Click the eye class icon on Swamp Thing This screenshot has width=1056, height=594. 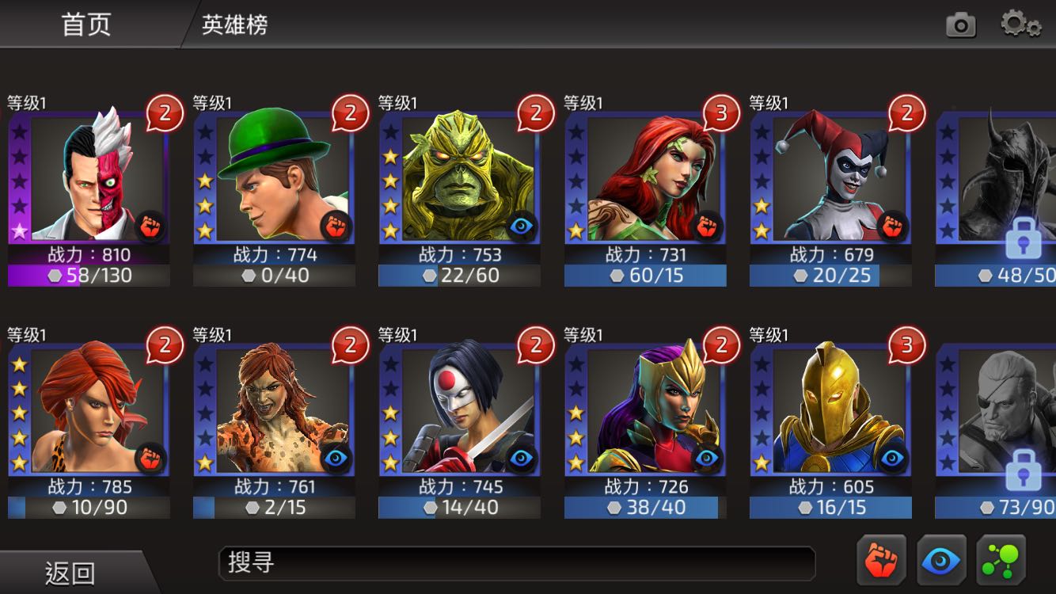click(x=521, y=227)
